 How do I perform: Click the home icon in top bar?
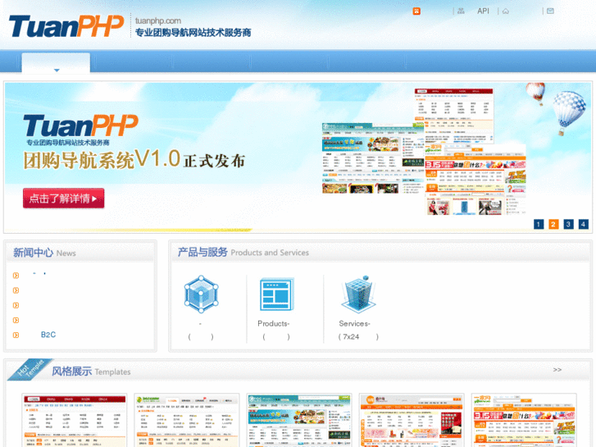[x=506, y=11]
